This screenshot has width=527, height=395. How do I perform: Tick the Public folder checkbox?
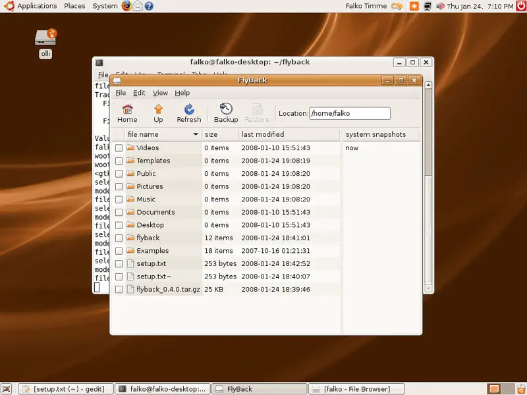click(119, 174)
